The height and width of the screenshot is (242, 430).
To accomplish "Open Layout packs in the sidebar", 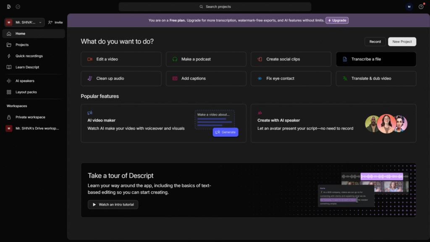I will tap(34, 92).
